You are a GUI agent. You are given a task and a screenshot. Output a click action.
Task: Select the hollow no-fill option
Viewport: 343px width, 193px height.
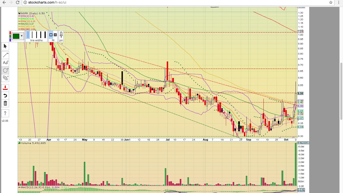coord(51,35)
